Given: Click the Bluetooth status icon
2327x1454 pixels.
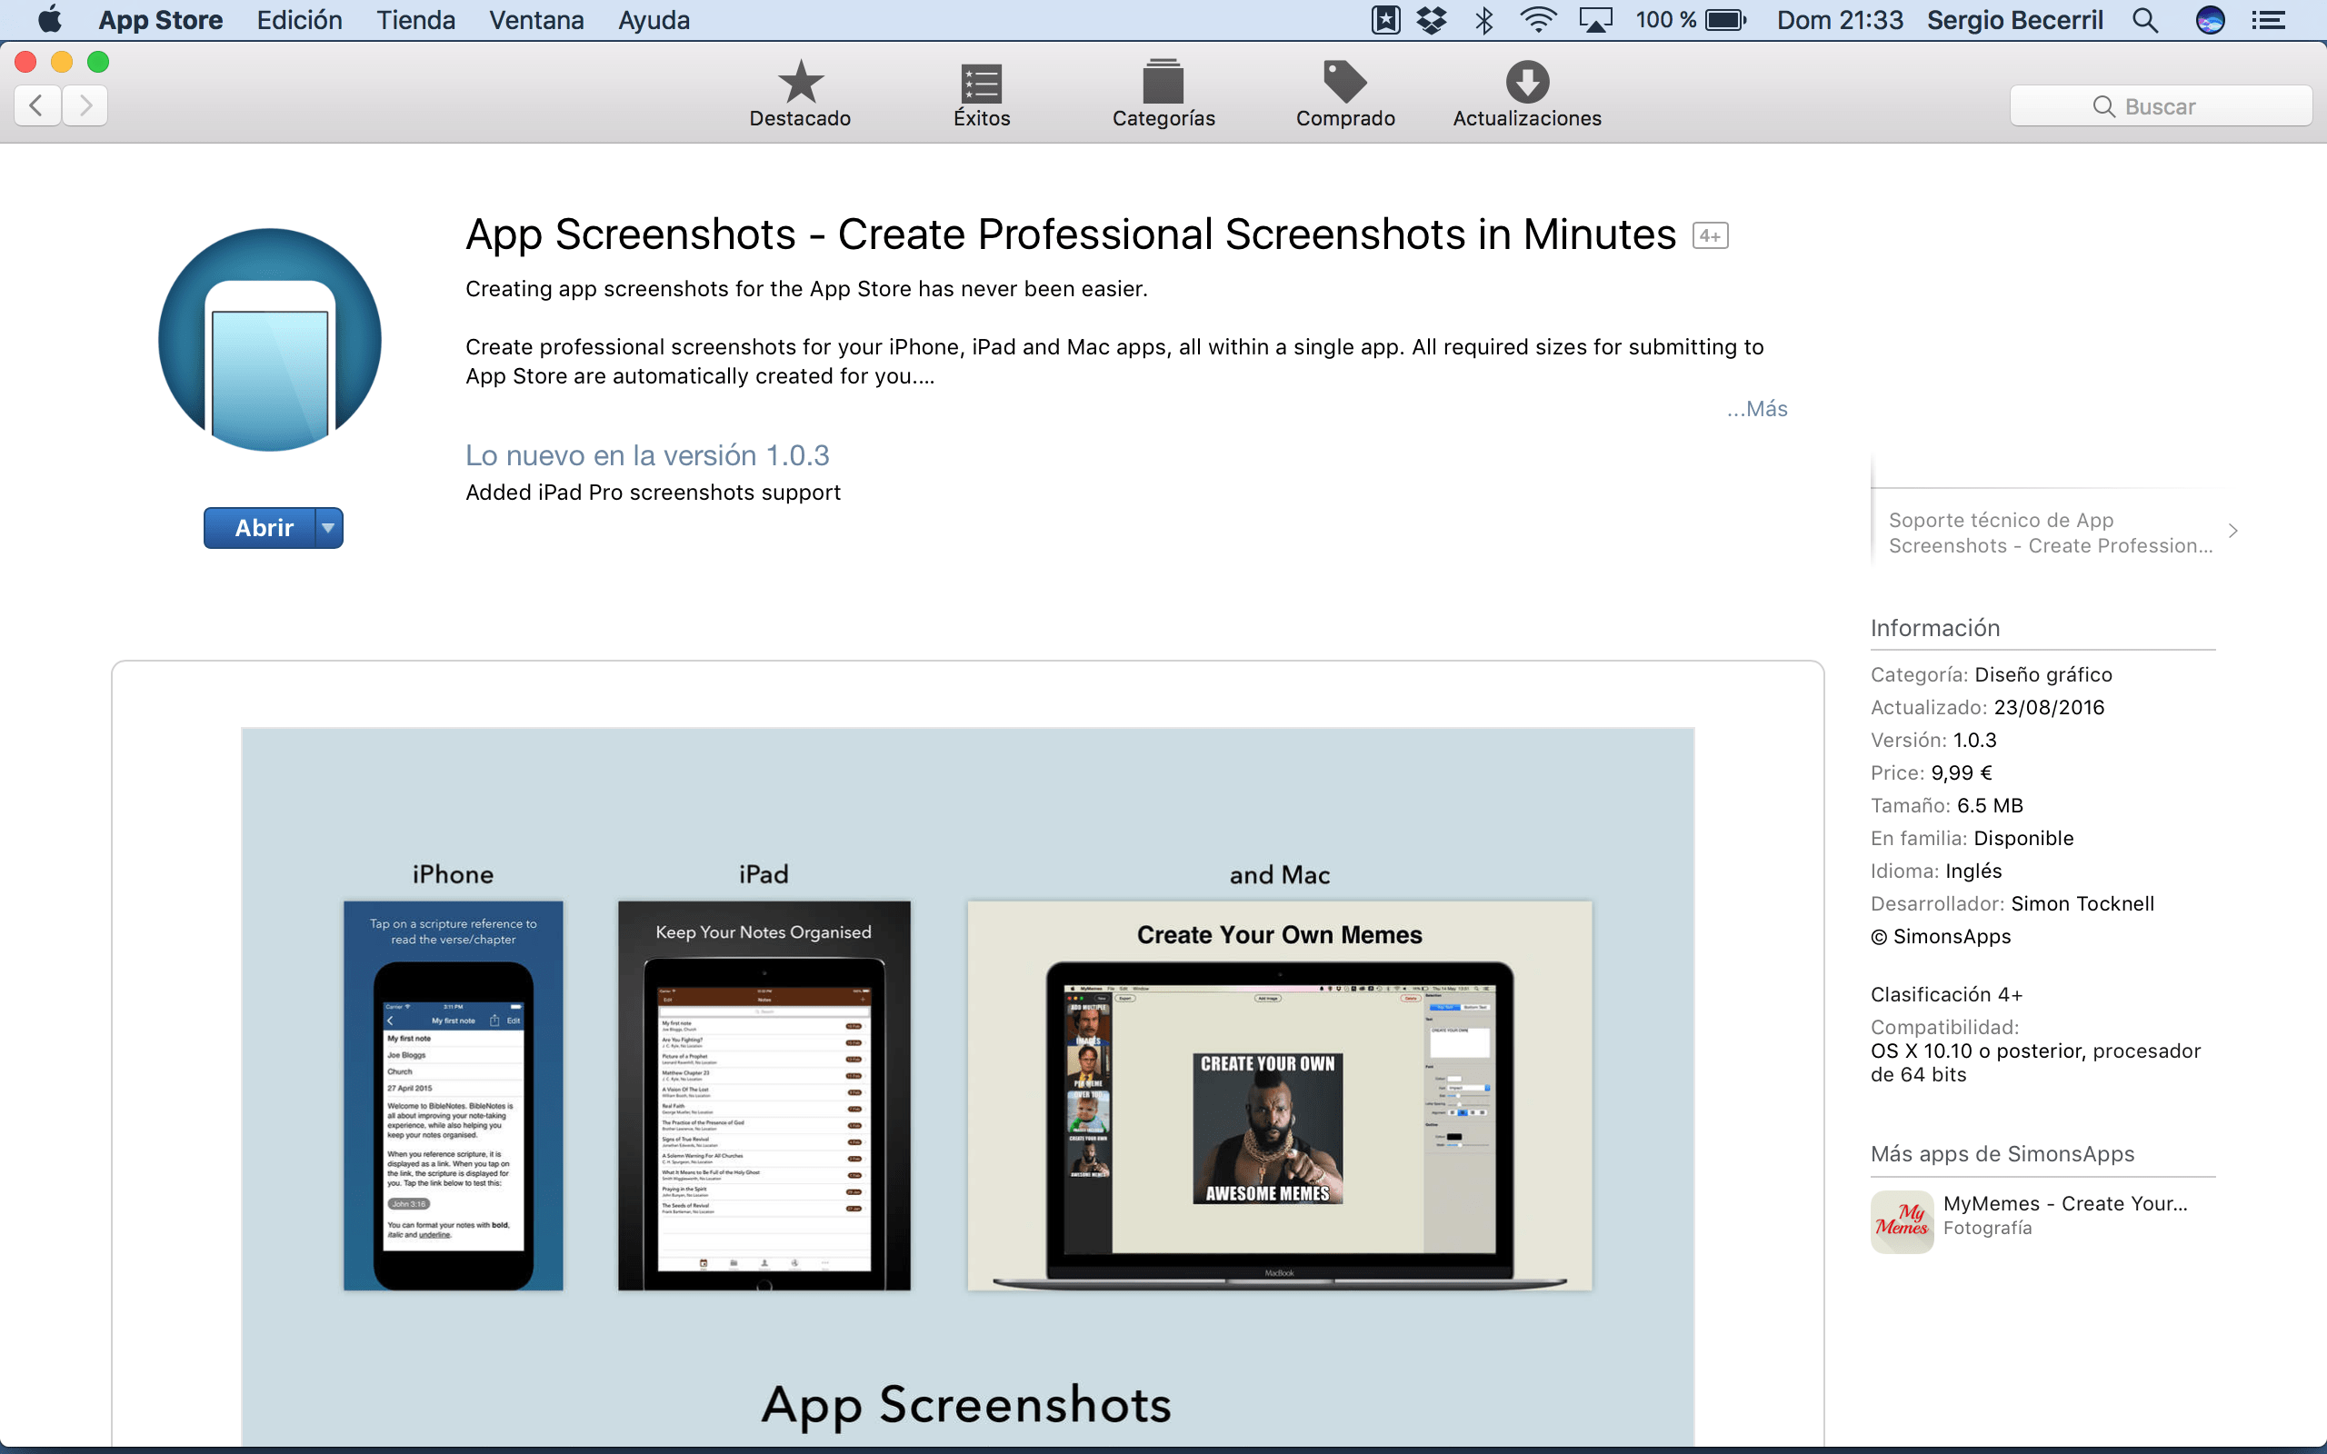Looking at the screenshot, I should coord(1484,20).
